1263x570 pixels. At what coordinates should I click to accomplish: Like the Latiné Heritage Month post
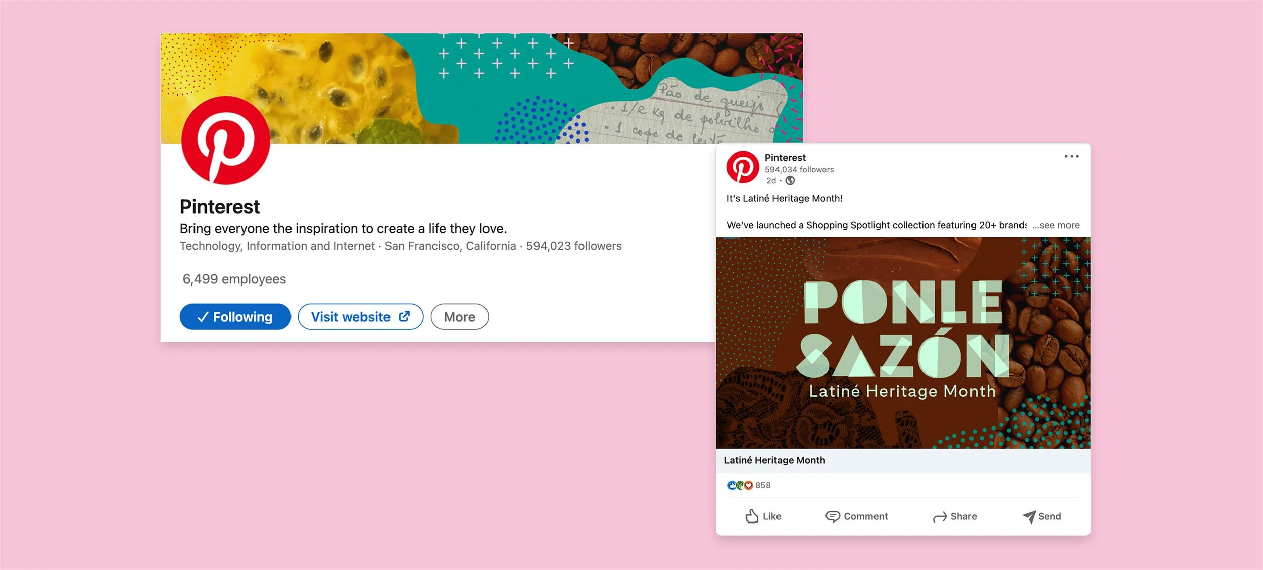[763, 516]
